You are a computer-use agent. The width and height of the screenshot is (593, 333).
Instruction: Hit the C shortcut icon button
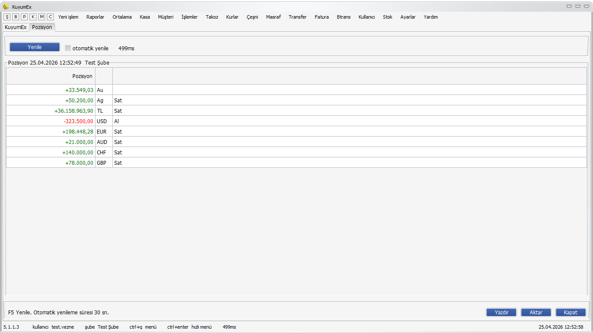(x=50, y=17)
